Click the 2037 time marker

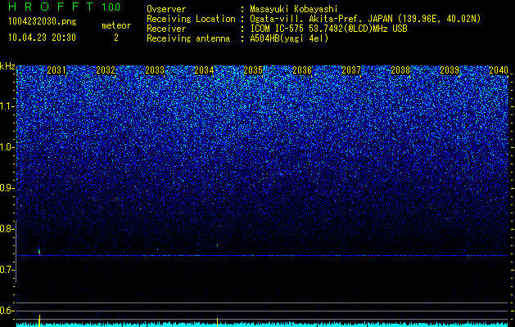tap(350, 70)
